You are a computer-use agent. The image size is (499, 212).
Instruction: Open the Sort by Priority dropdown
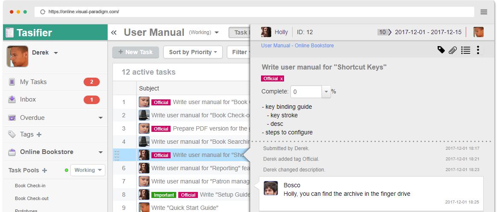coord(193,52)
